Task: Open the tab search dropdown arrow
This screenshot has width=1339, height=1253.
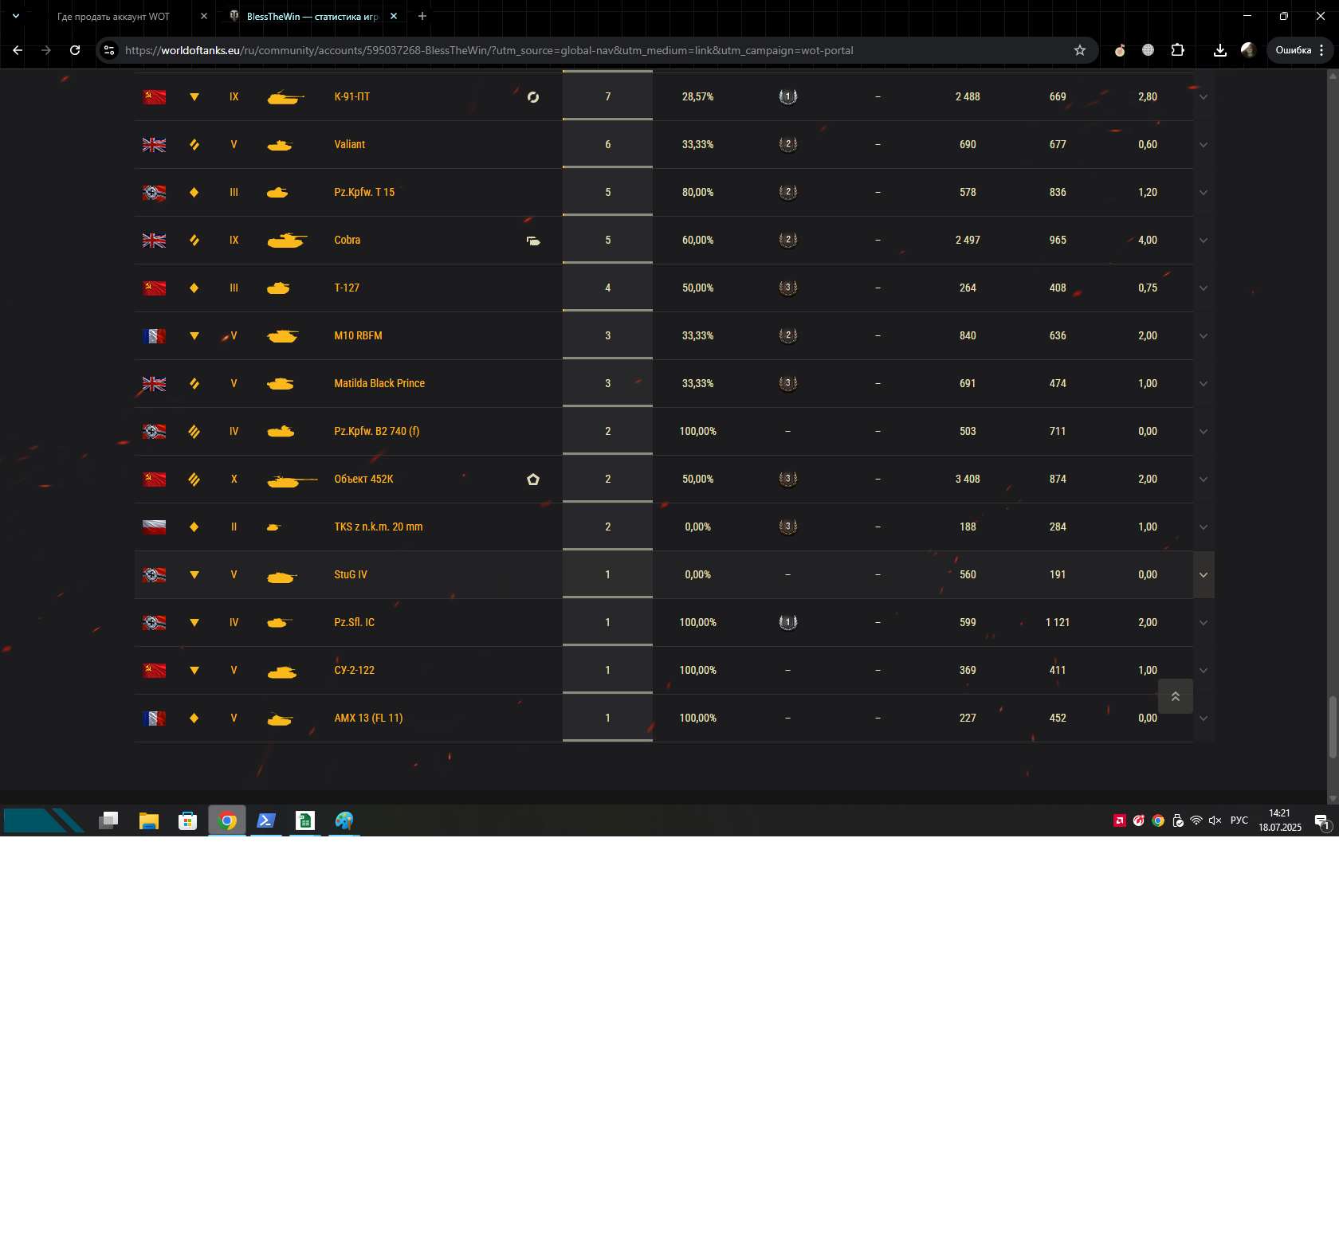Action: (15, 16)
